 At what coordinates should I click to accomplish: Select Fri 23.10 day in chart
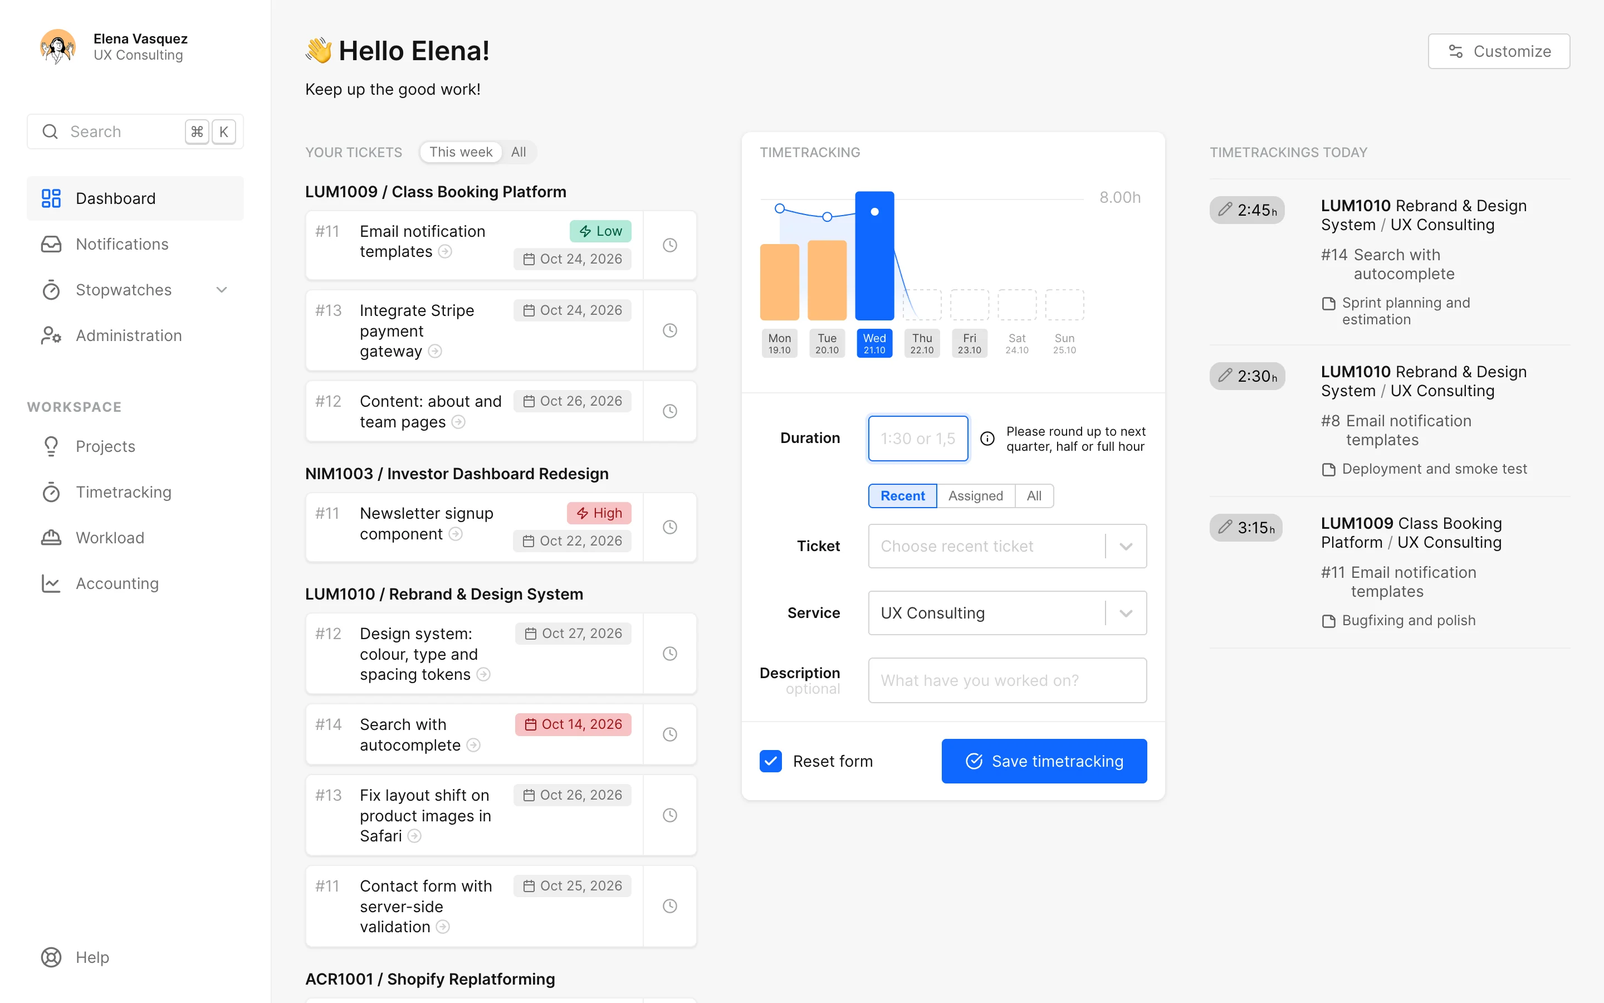969,343
